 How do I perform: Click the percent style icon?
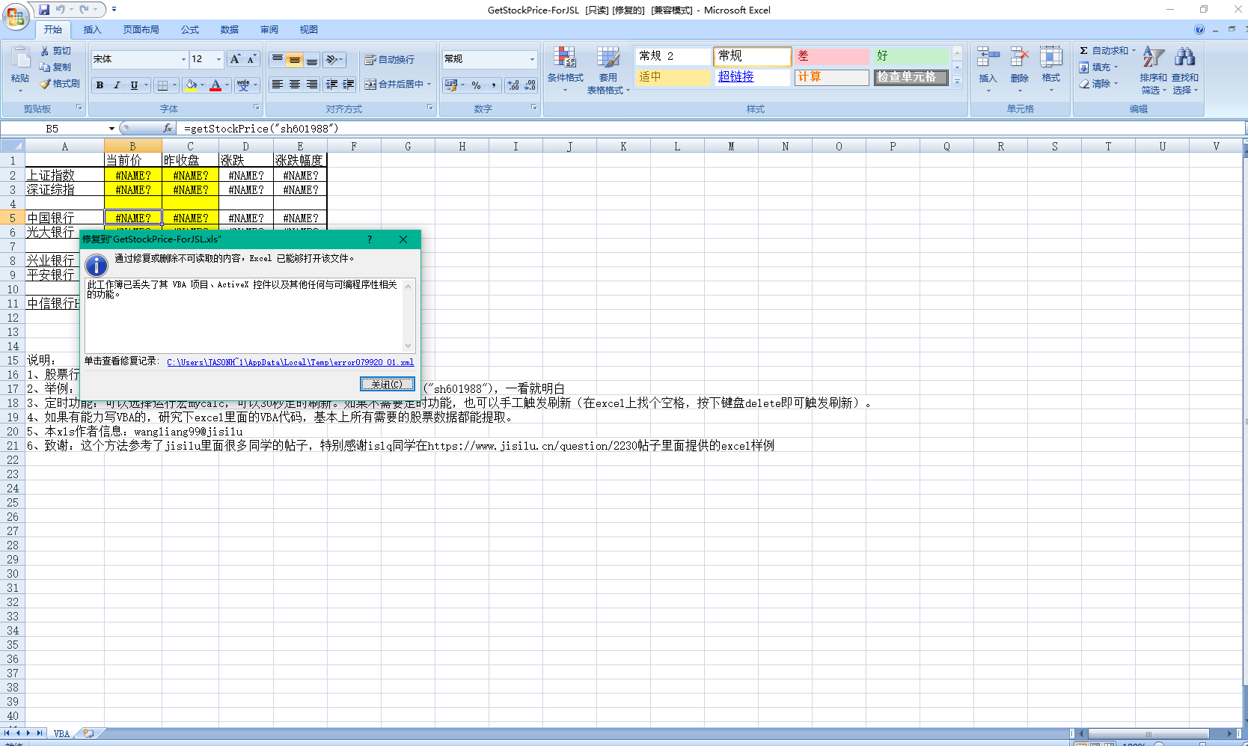tap(476, 85)
